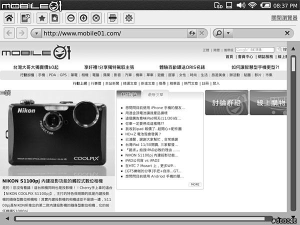The image size is (300, 225).
Task: Click the magnifier search icon
Action: point(218,33)
